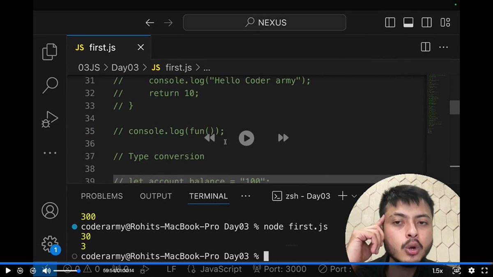Create a new terminal with plus icon
The width and height of the screenshot is (493, 277).
342,196
